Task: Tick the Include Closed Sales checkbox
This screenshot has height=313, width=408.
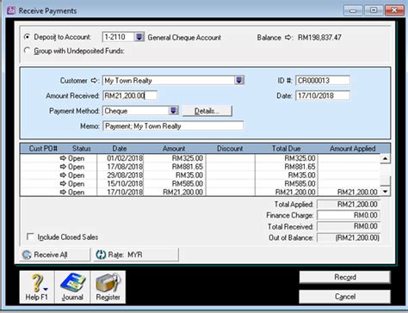Action: tap(30, 236)
